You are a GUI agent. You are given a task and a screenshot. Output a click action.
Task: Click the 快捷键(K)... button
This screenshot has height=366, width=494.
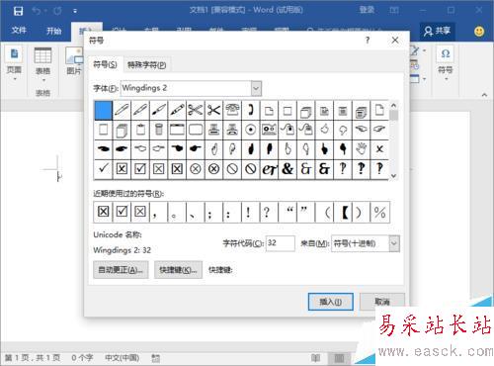coord(178,270)
